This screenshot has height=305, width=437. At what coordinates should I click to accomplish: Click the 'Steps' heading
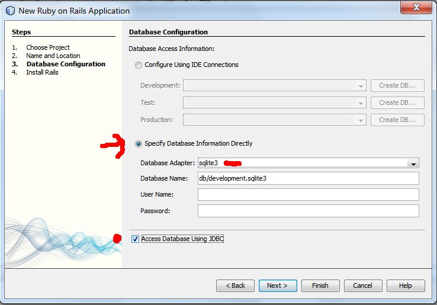tap(21, 32)
